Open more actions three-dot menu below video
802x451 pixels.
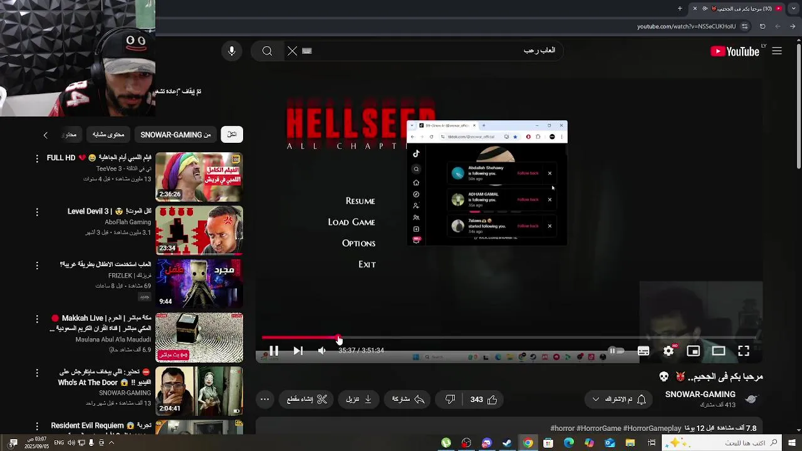coord(265,400)
